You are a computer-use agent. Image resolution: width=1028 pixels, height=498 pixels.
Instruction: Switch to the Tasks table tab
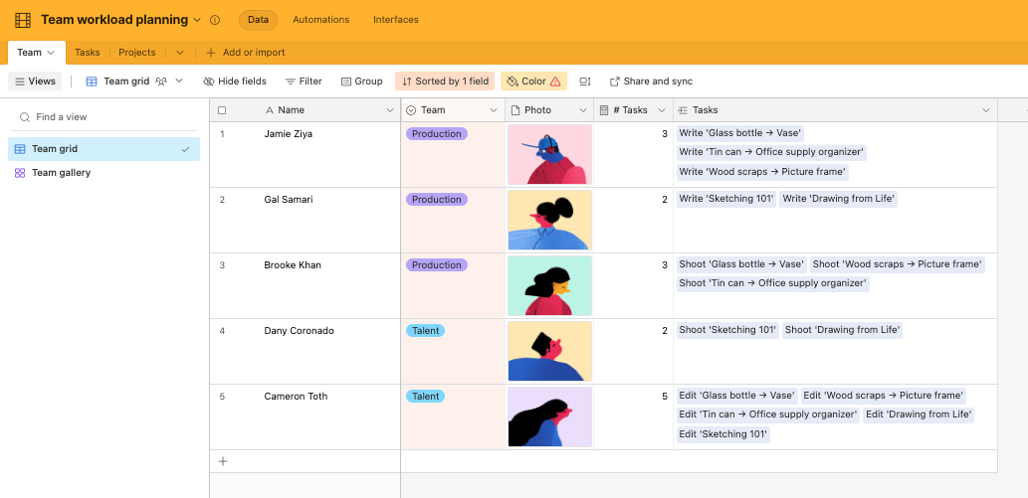[88, 53]
